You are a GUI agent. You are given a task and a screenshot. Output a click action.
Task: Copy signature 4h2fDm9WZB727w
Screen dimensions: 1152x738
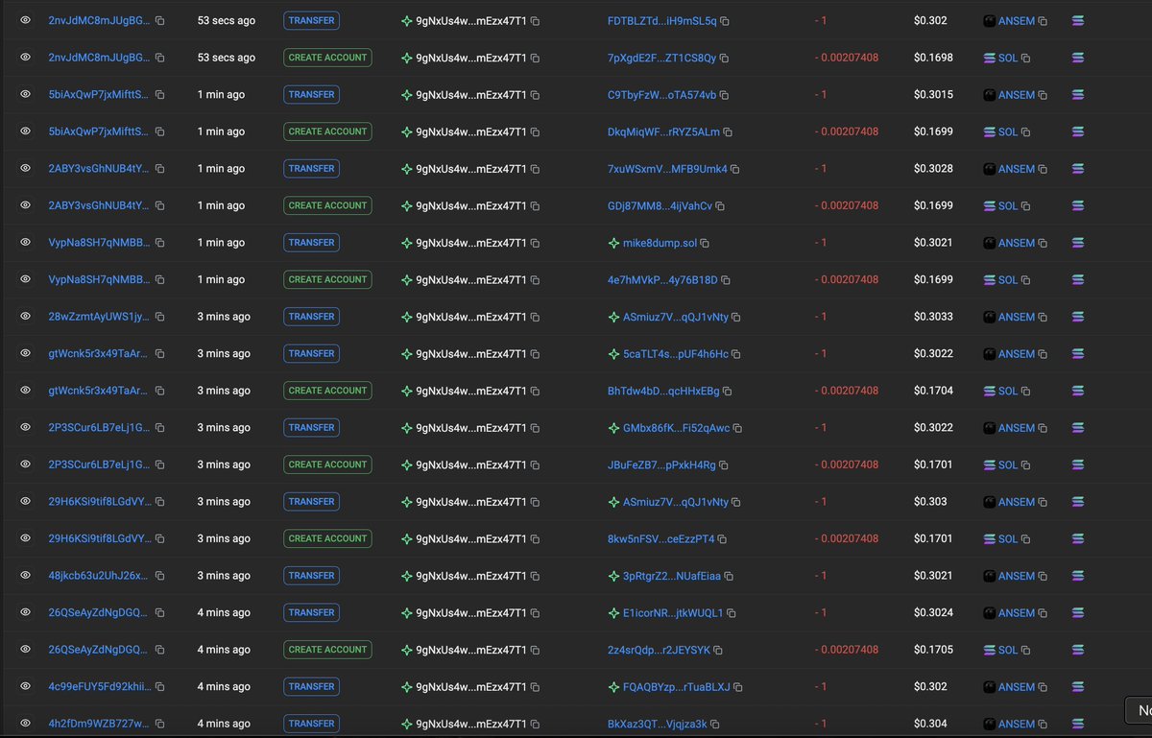click(160, 725)
